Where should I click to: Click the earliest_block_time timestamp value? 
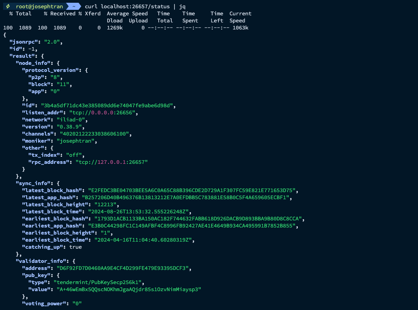(144, 240)
